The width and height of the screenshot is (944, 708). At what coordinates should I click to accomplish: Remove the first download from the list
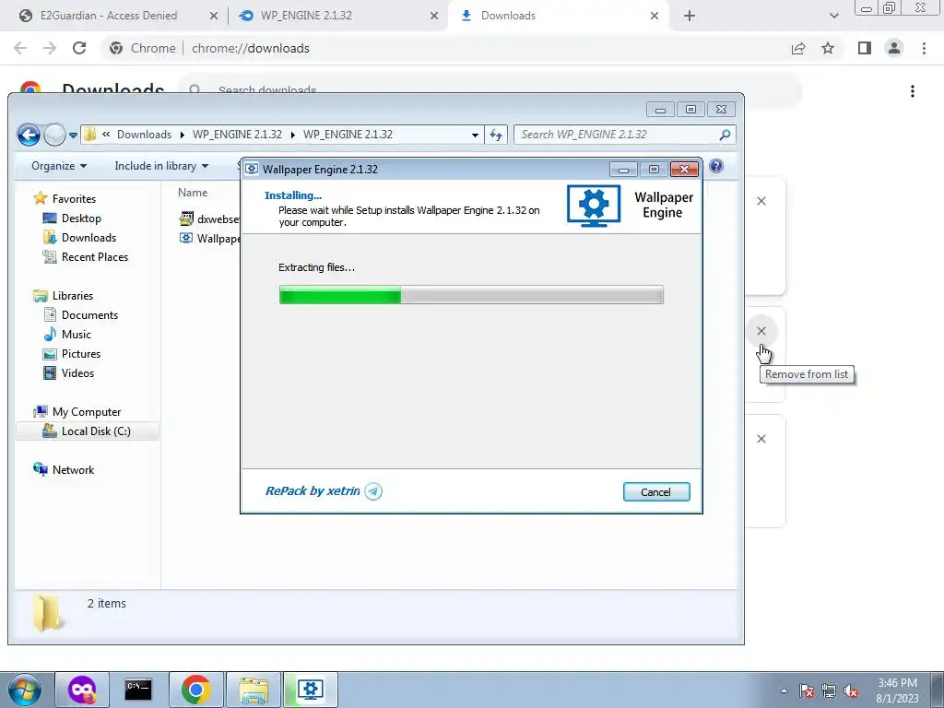click(x=761, y=201)
